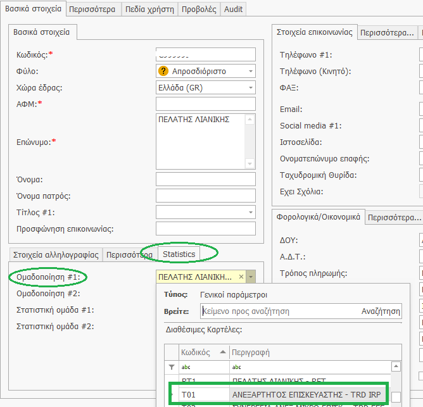Clear Ομαδοποίηση #1 value with X icon
The width and height of the screenshot is (423, 407).
click(x=241, y=277)
